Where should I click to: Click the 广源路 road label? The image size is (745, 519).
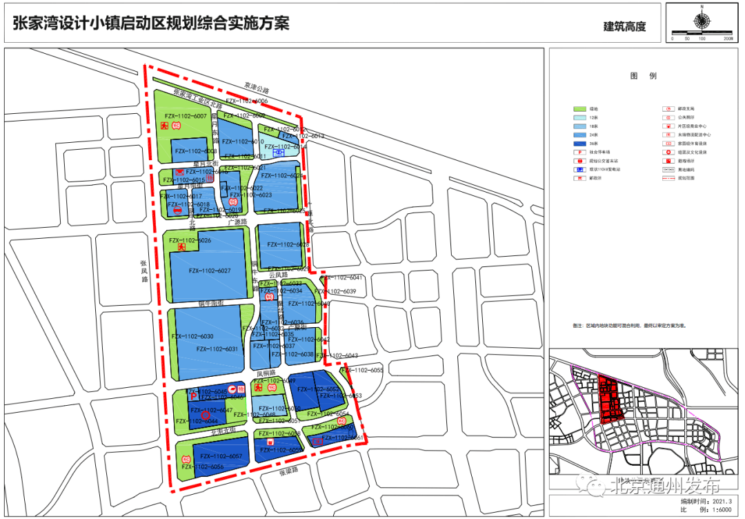tap(237, 222)
